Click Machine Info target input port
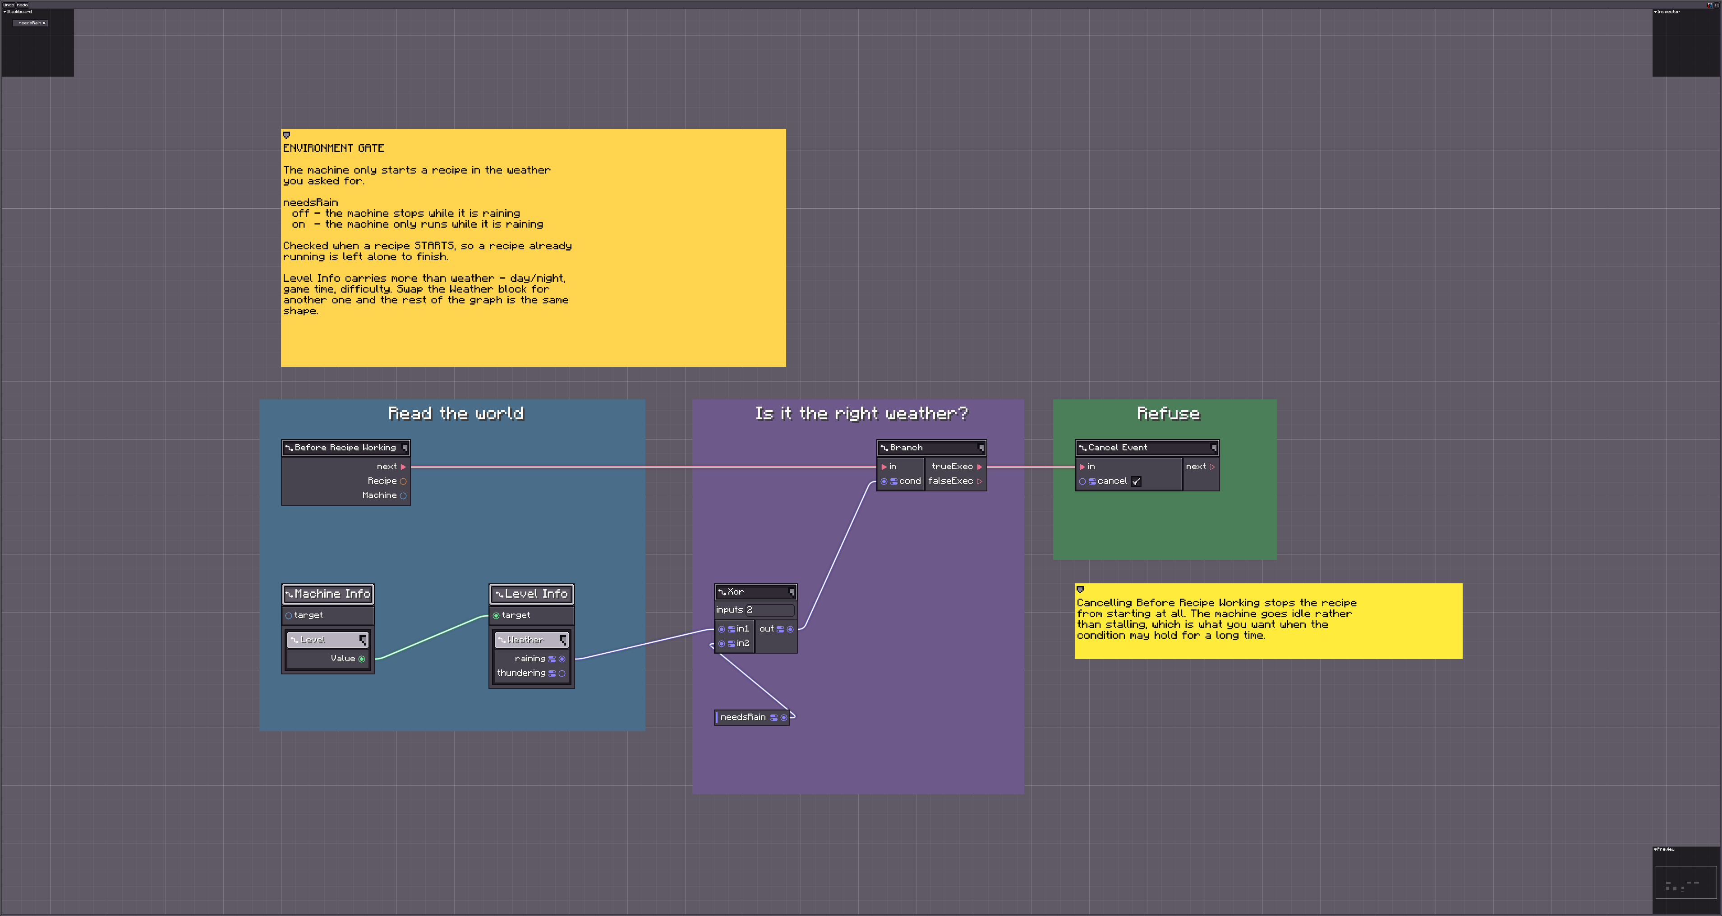Screen dimensions: 1722x916 (289, 615)
